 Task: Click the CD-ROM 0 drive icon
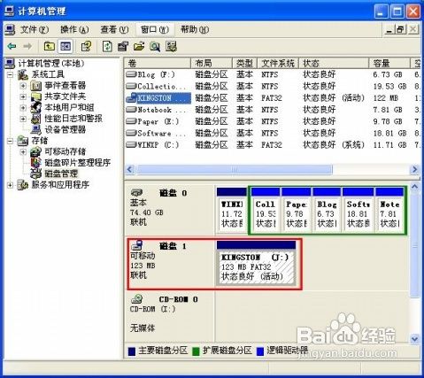coord(136,299)
